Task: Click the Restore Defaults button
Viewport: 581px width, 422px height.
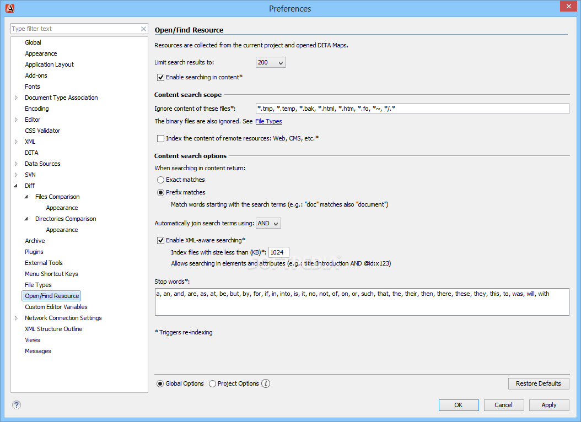Action: pos(539,383)
